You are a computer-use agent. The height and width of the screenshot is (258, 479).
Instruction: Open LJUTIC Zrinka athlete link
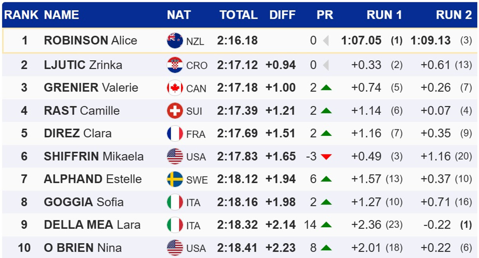coord(83,65)
